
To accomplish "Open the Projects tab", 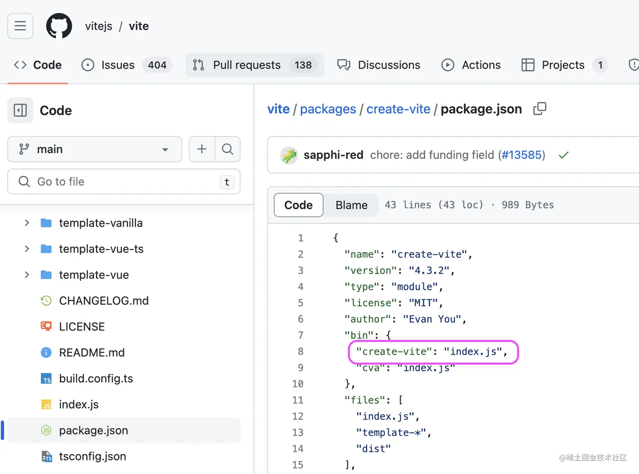I will [564, 65].
